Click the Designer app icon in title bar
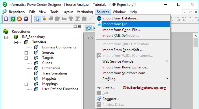This screenshot has width=199, height=109. click(x=5, y=5)
